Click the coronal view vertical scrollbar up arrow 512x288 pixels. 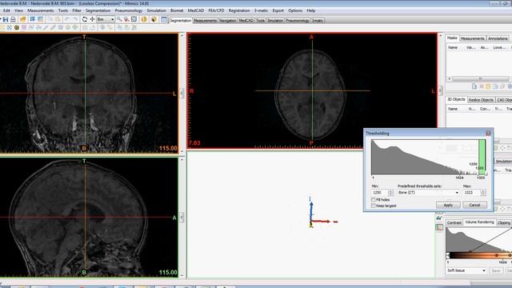coord(182,35)
